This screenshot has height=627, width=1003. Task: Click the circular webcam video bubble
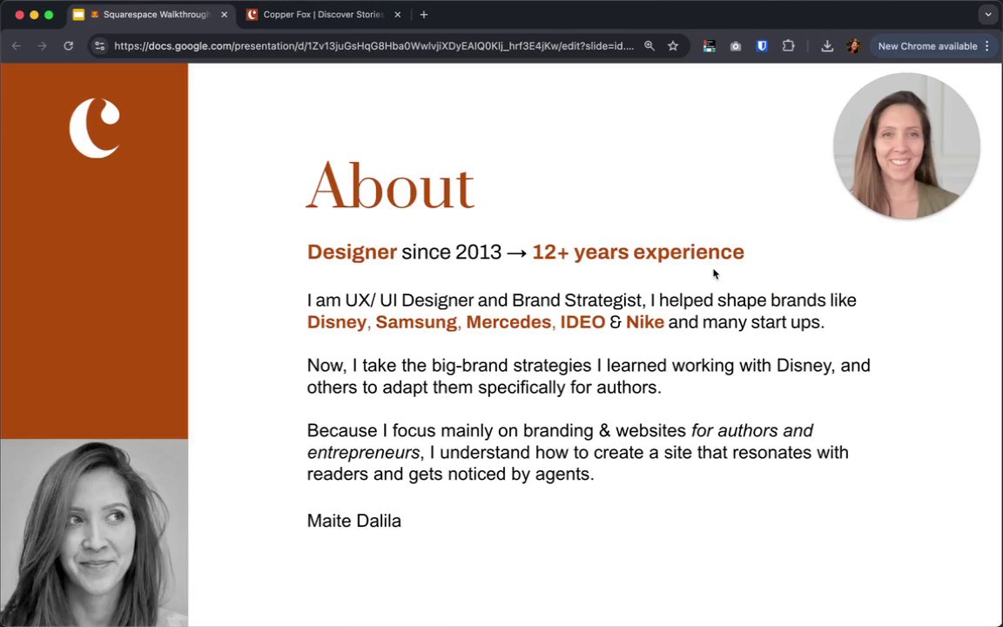tap(906, 146)
